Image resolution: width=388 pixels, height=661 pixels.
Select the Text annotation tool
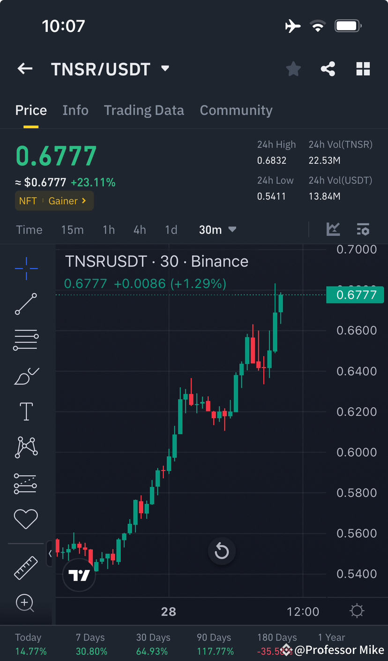(x=26, y=411)
